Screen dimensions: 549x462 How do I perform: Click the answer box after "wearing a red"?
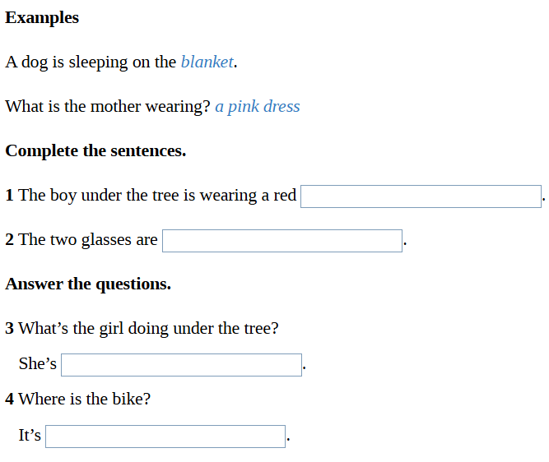pos(420,196)
